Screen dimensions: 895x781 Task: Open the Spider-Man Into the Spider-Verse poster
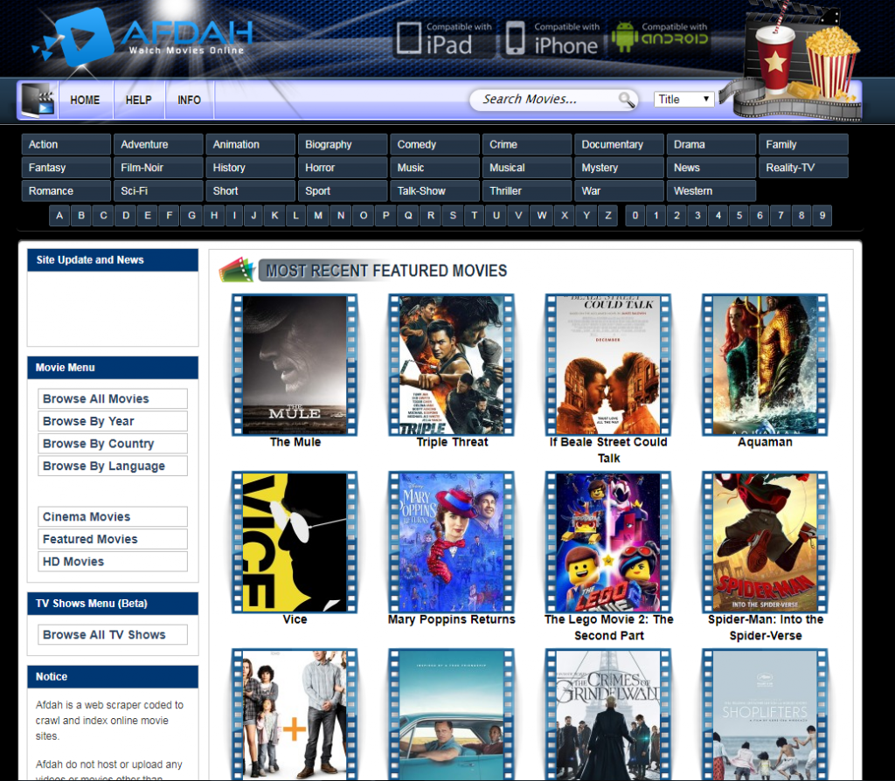(x=765, y=542)
